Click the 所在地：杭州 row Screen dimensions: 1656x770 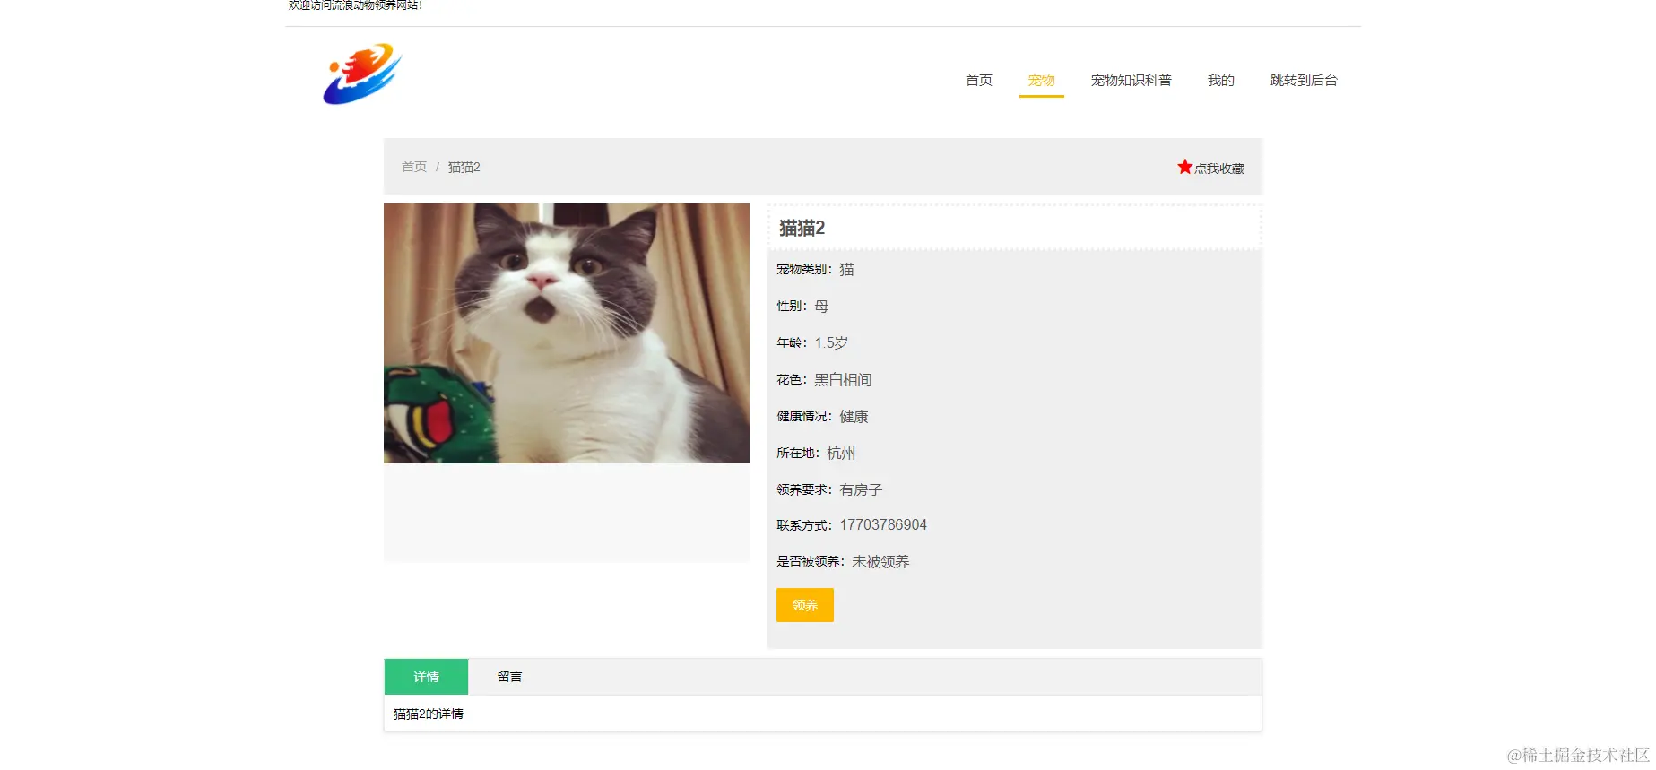click(x=816, y=453)
